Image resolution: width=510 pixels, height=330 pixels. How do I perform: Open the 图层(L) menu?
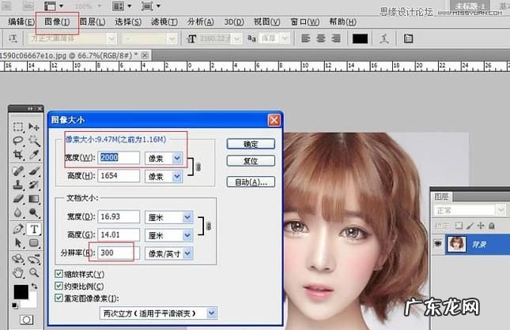[x=93, y=22]
